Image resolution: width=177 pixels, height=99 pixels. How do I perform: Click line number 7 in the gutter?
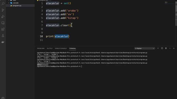[x=42, y=25]
